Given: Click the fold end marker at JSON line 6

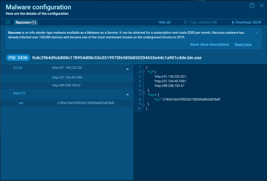Looking at the screenshot, I should (143, 91).
